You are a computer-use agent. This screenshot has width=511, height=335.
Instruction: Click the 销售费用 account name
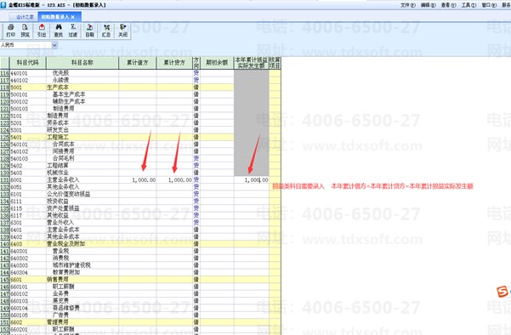tap(58, 280)
